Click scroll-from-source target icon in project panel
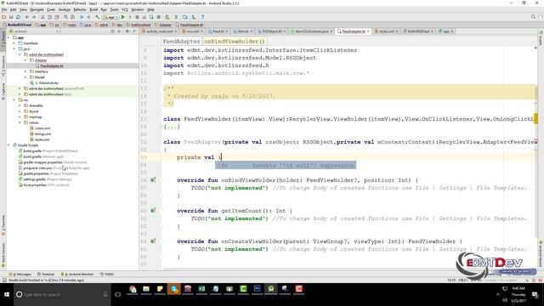 (x=112, y=31)
